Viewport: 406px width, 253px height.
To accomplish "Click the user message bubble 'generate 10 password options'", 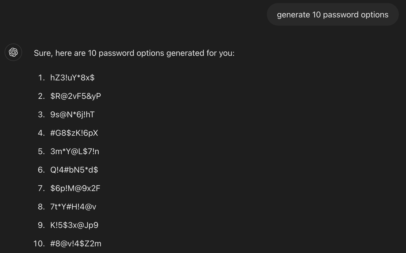I will [332, 15].
